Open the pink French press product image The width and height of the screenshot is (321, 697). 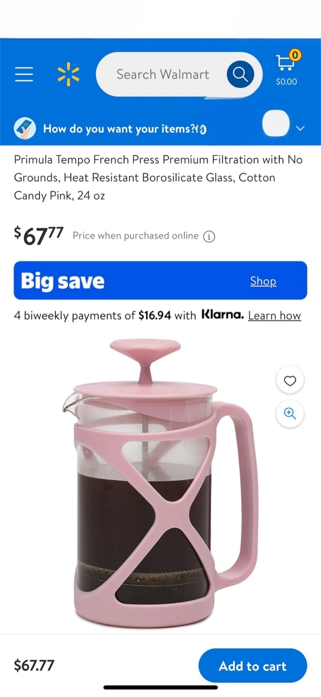(160, 483)
